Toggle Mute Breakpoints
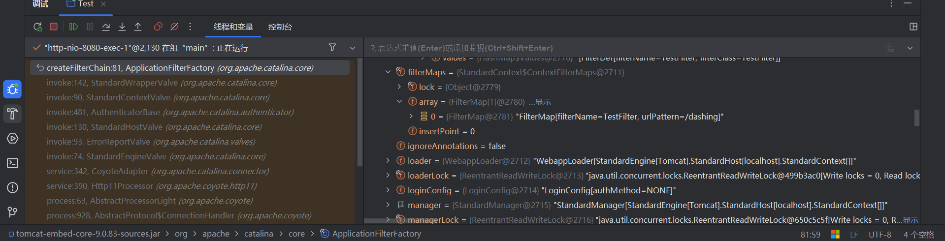 (174, 27)
